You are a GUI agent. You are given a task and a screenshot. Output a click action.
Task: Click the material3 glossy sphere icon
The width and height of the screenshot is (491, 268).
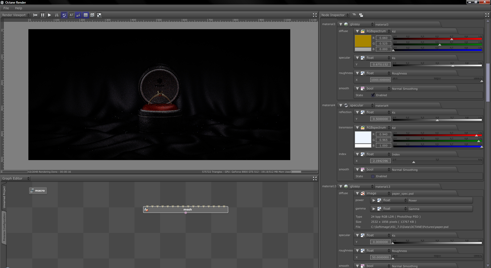click(x=346, y=24)
